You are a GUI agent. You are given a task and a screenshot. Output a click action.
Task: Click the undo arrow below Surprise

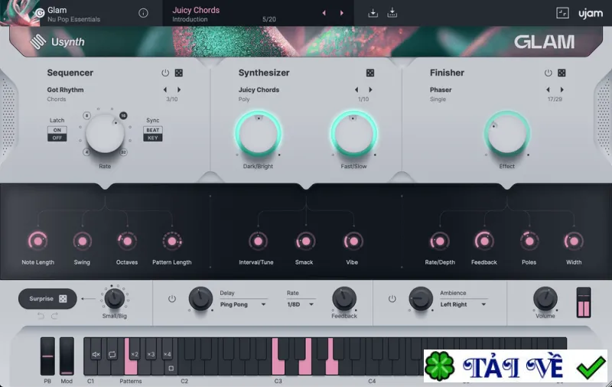(41, 316)
